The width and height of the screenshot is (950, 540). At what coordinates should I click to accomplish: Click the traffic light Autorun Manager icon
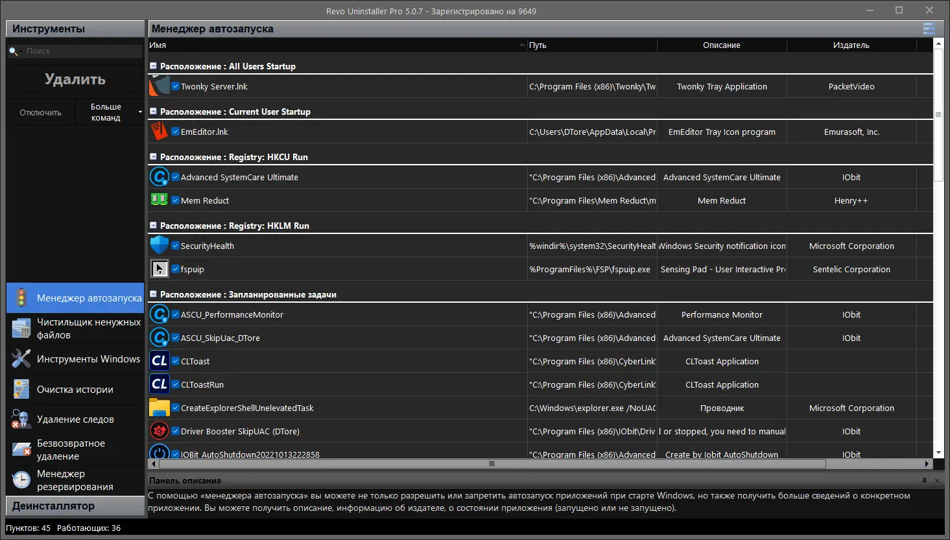[21, 298]
